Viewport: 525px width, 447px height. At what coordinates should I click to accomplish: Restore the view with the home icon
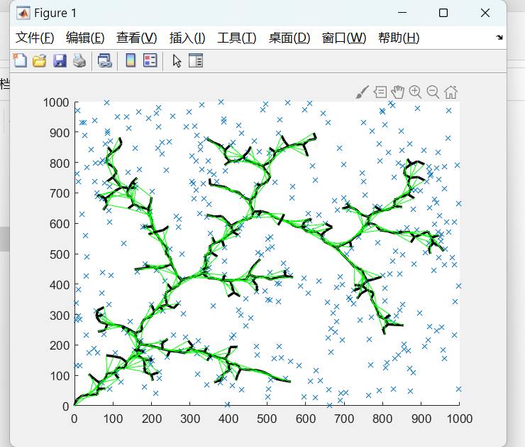(451, 92)
